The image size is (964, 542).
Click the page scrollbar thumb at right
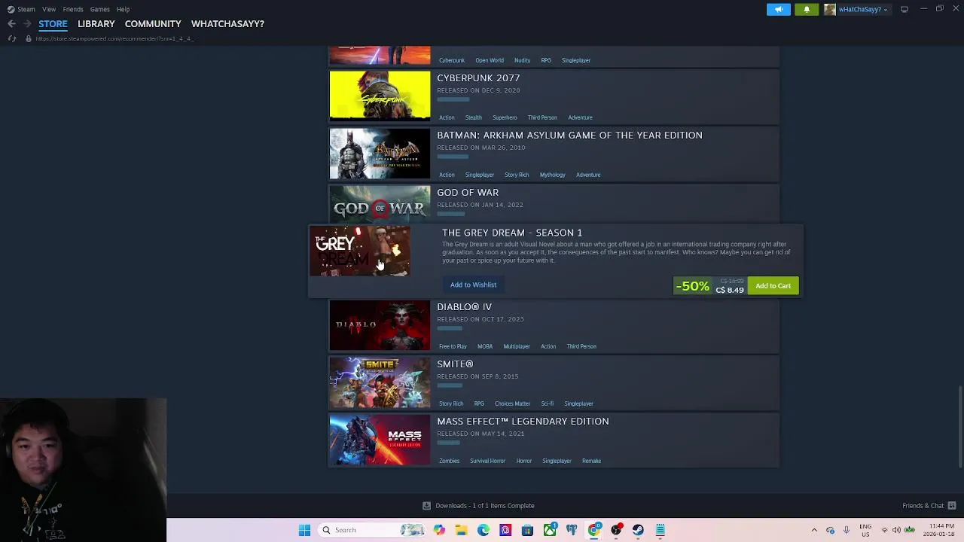pos(959,425)
